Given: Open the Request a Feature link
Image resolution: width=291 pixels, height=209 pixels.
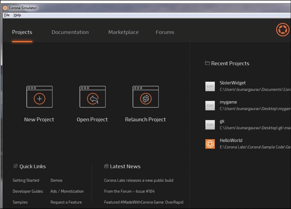Looking at the screenshot, I should [x=66, y=202].
